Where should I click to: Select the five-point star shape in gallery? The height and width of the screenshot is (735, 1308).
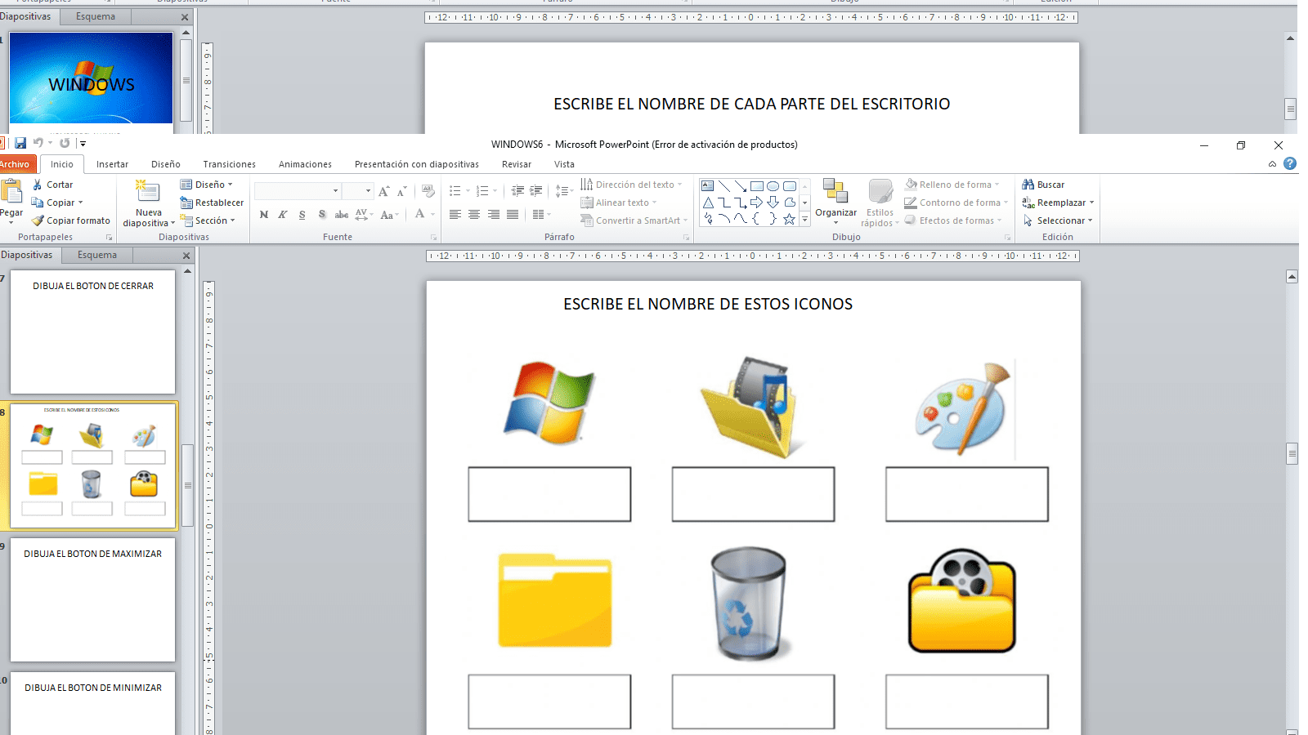pos(789,219)
